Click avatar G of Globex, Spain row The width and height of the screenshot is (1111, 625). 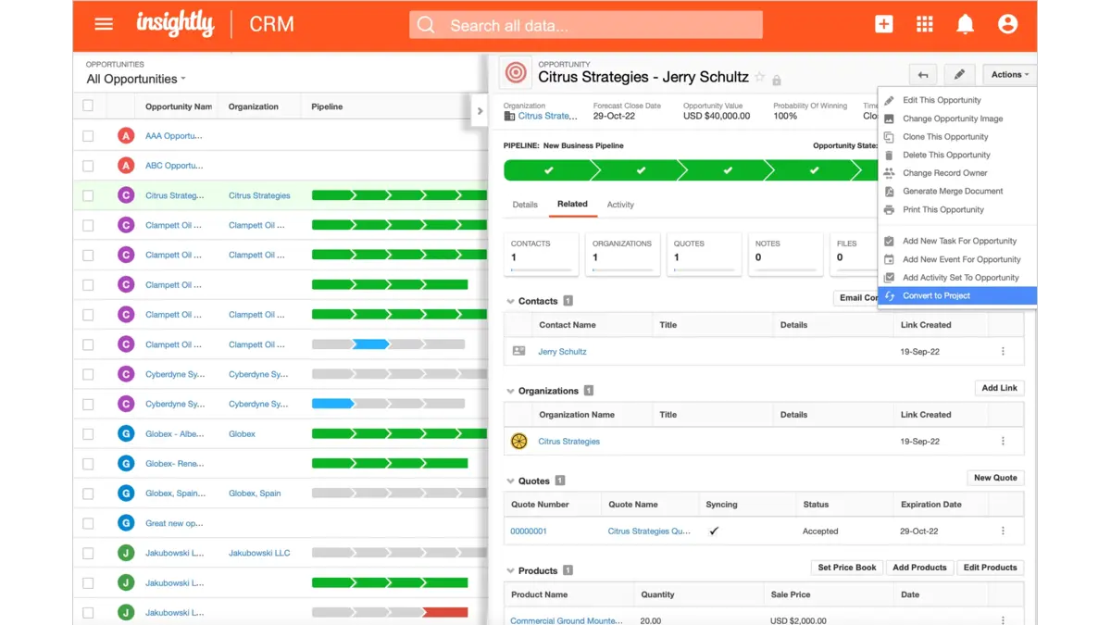tap(126, 494)
